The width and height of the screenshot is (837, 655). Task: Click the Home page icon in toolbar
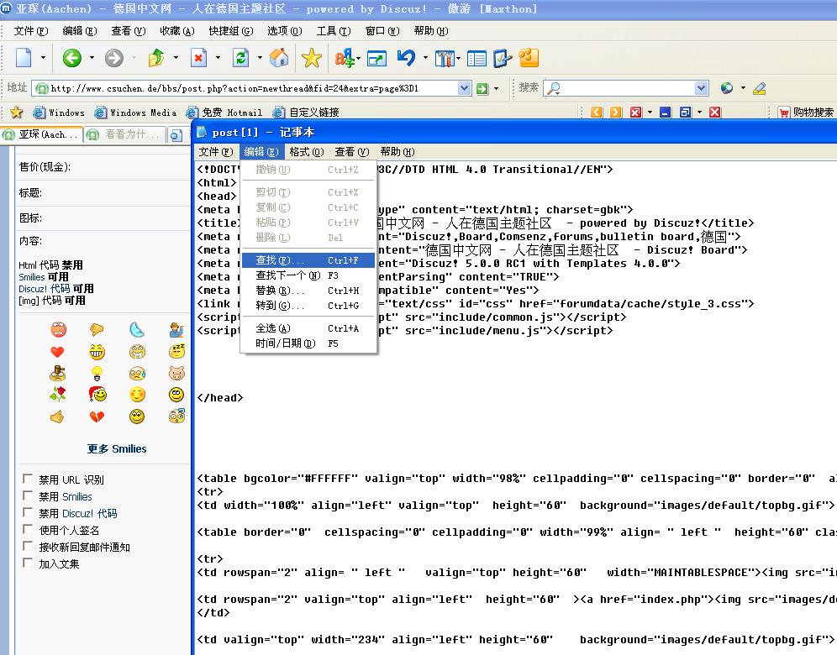point(279,58)
